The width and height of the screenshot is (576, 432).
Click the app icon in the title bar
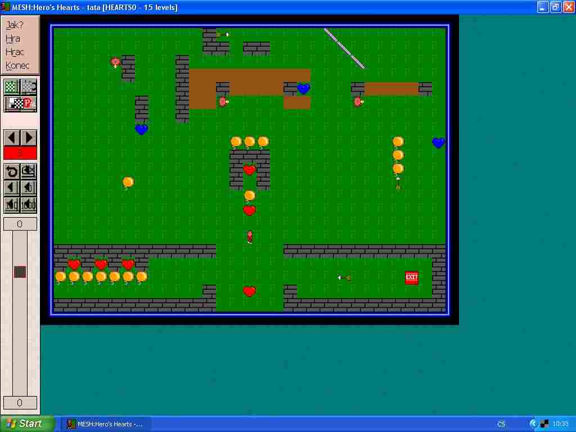[x=5, y=7]
